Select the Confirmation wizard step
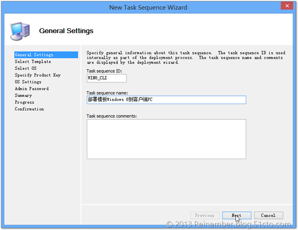Viewport: 298px width, 230px height. [x=29, y=109]
